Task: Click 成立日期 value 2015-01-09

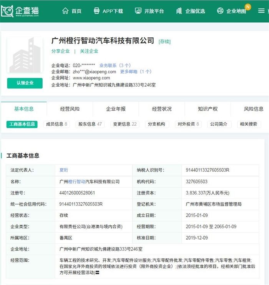Action: (x=197, y=215)
